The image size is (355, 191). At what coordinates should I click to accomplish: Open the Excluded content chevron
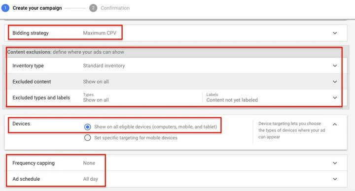point(335,82)
